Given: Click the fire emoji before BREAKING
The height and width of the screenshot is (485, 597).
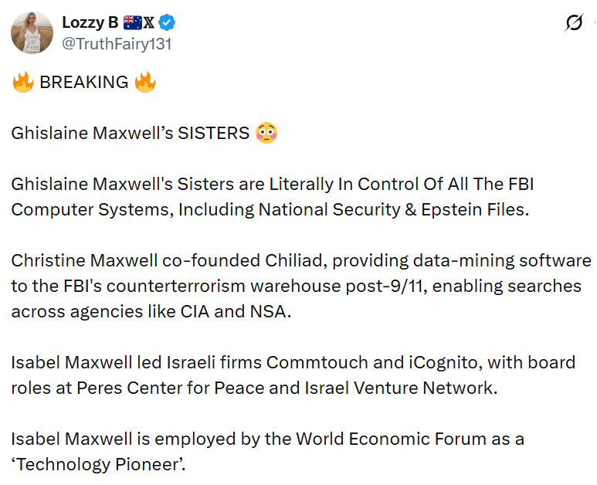Looking at the screenshot, I should 22,82.
